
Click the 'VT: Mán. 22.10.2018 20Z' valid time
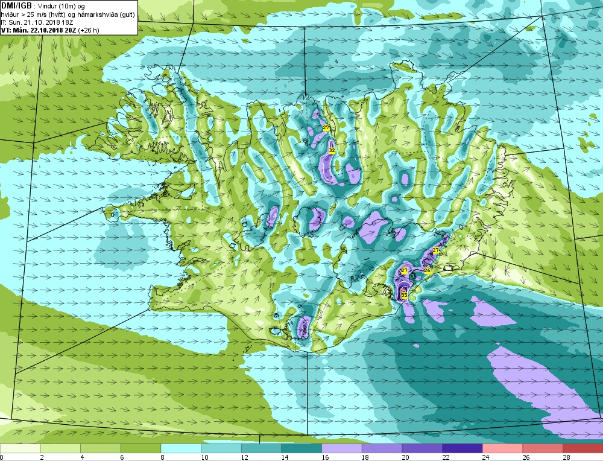tap(39, 30)
